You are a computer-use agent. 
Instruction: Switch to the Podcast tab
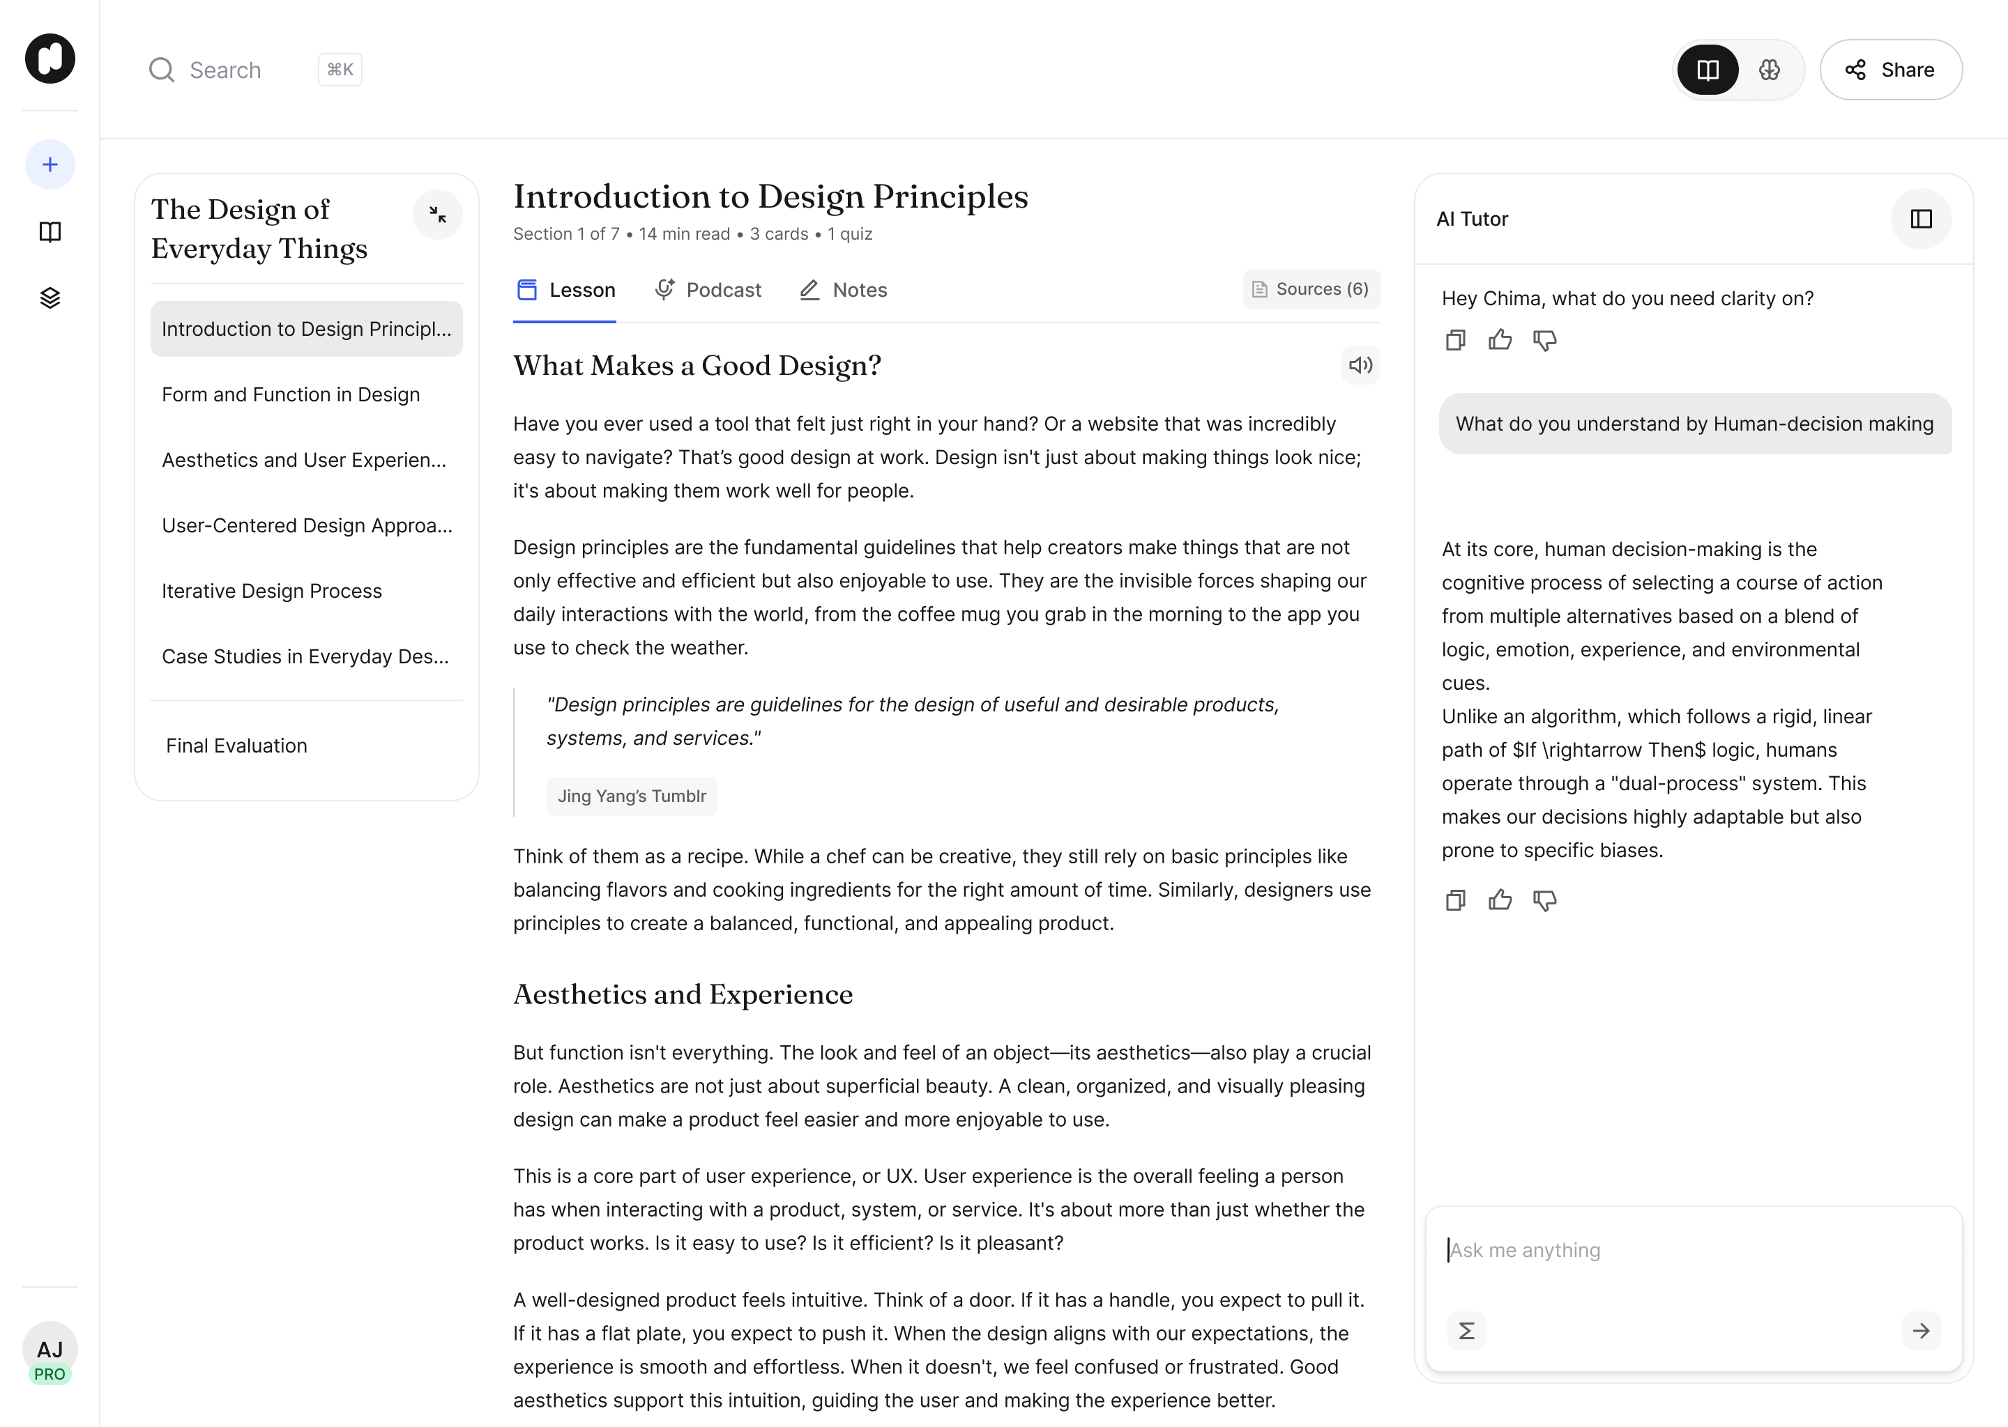click(x=708, y=290)
